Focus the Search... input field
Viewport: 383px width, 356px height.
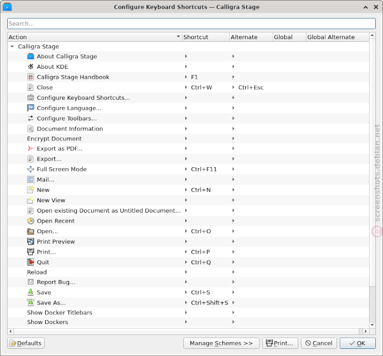pyautogui.click(x=191, y=23)
